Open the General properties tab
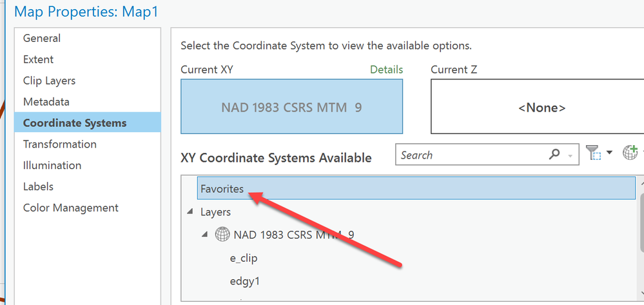The width and height of the screenshot is (644, 305). pos(42,38)
